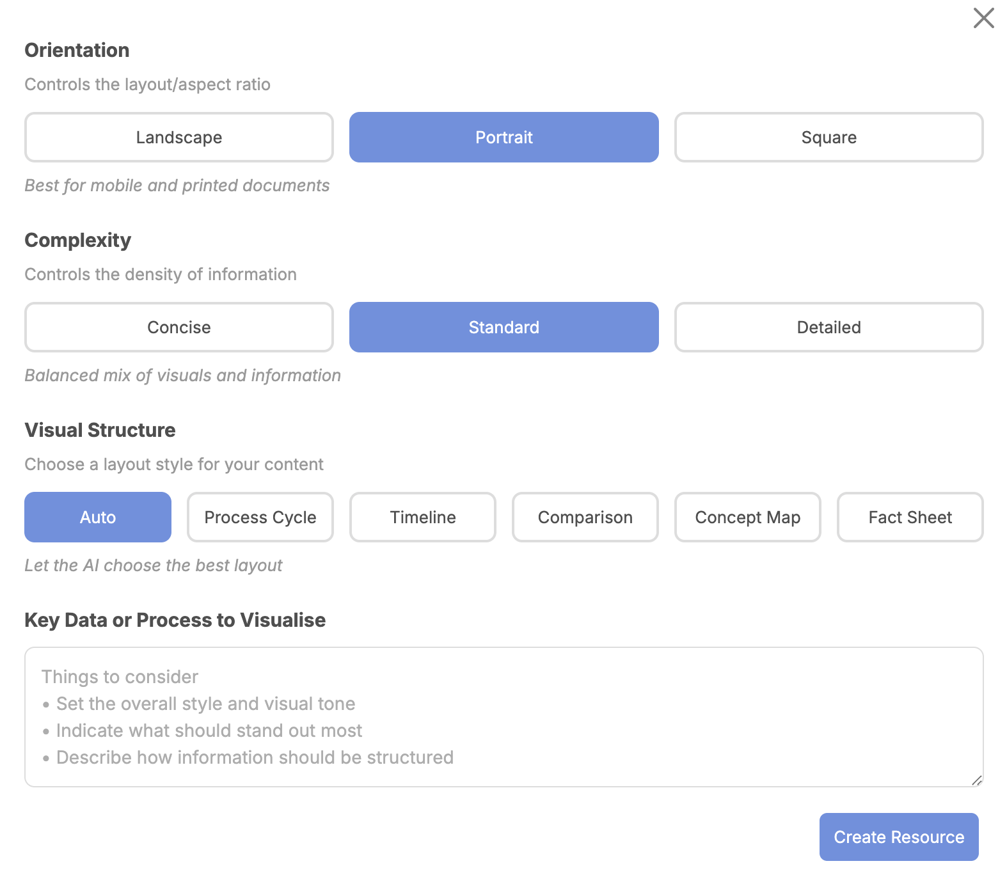Click the Complexity section heading

tap(77, 240)
